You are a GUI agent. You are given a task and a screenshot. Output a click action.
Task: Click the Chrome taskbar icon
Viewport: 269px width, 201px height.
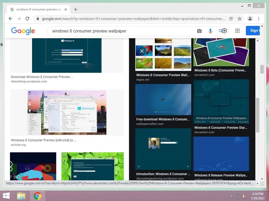click(x=38, y=196)
